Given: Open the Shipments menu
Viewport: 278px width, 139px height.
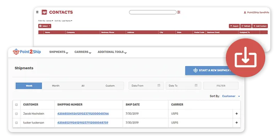Looking at the screenshot, I should (59, 52).
